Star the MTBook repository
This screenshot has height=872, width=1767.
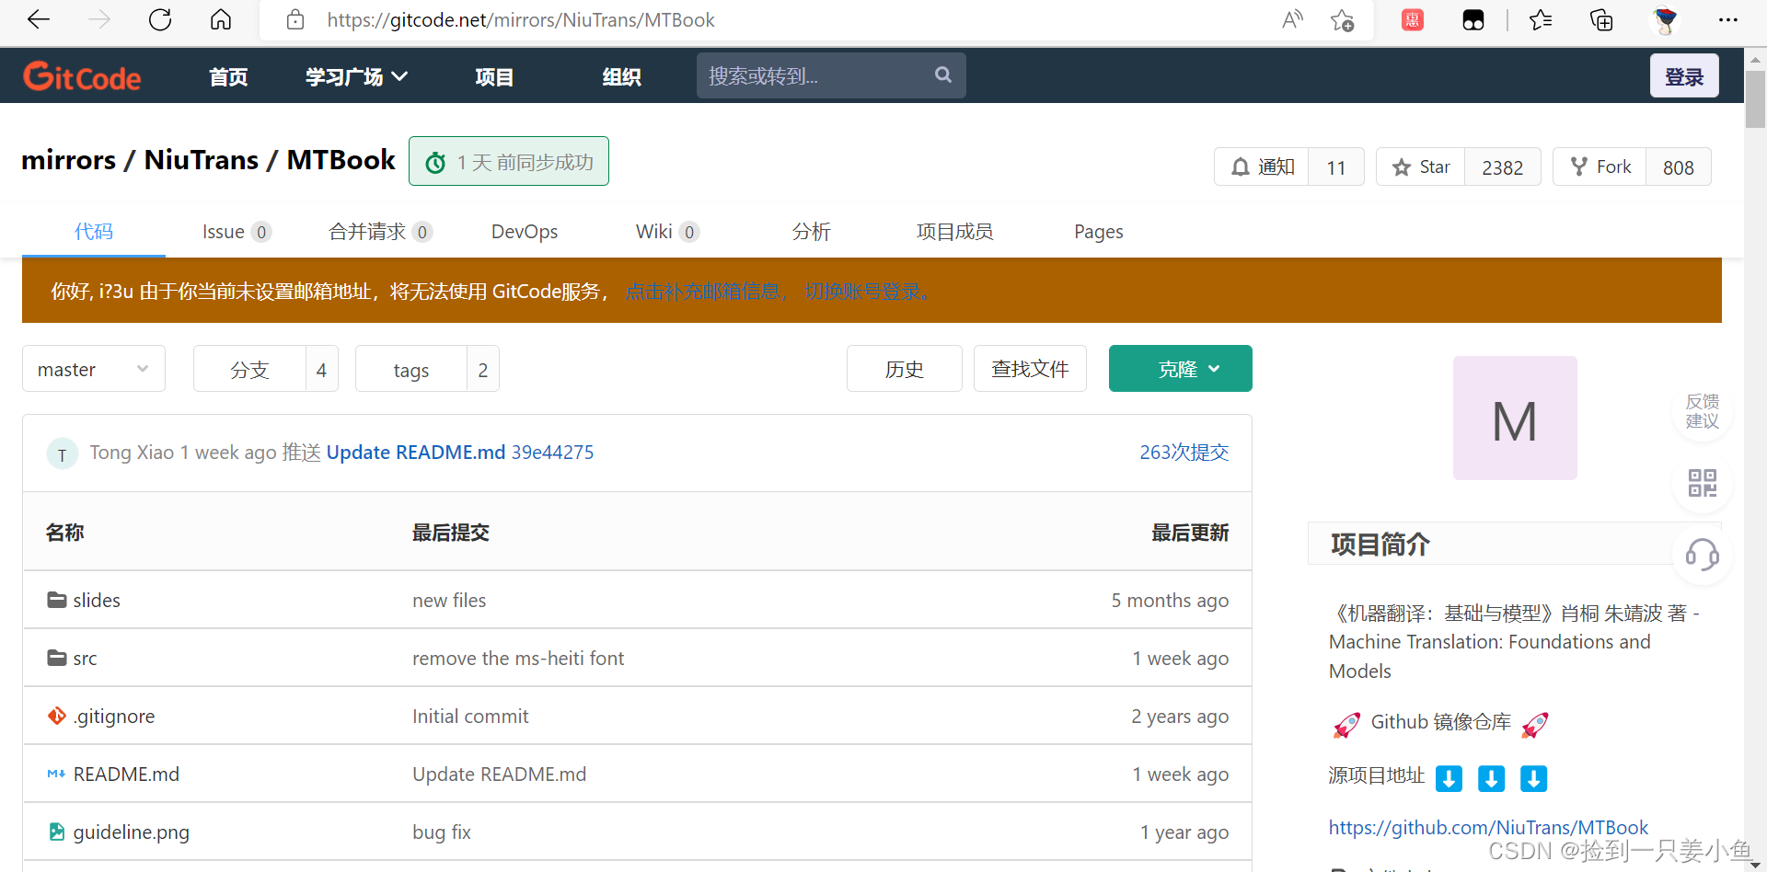[x=1420, y=166]
